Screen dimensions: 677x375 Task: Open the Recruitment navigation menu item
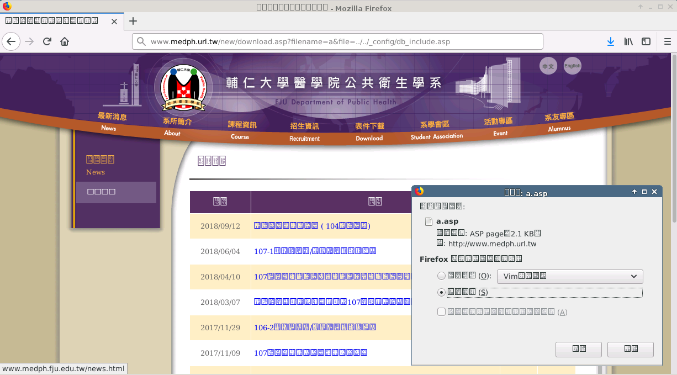pos(305,132)
